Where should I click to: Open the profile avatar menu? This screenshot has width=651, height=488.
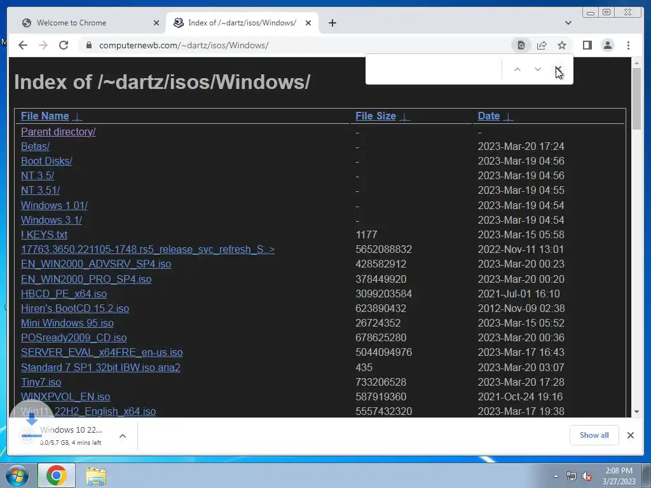tap(608, 45)
